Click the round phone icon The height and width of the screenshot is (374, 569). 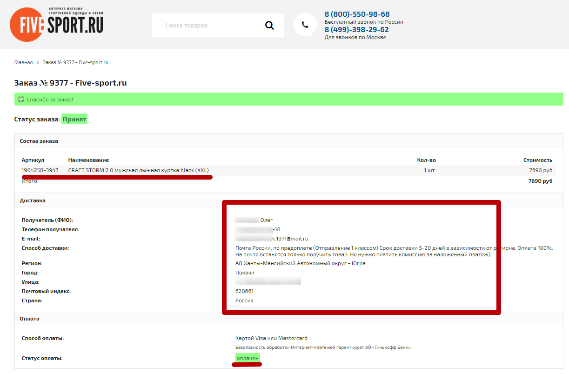pos(305,25)
